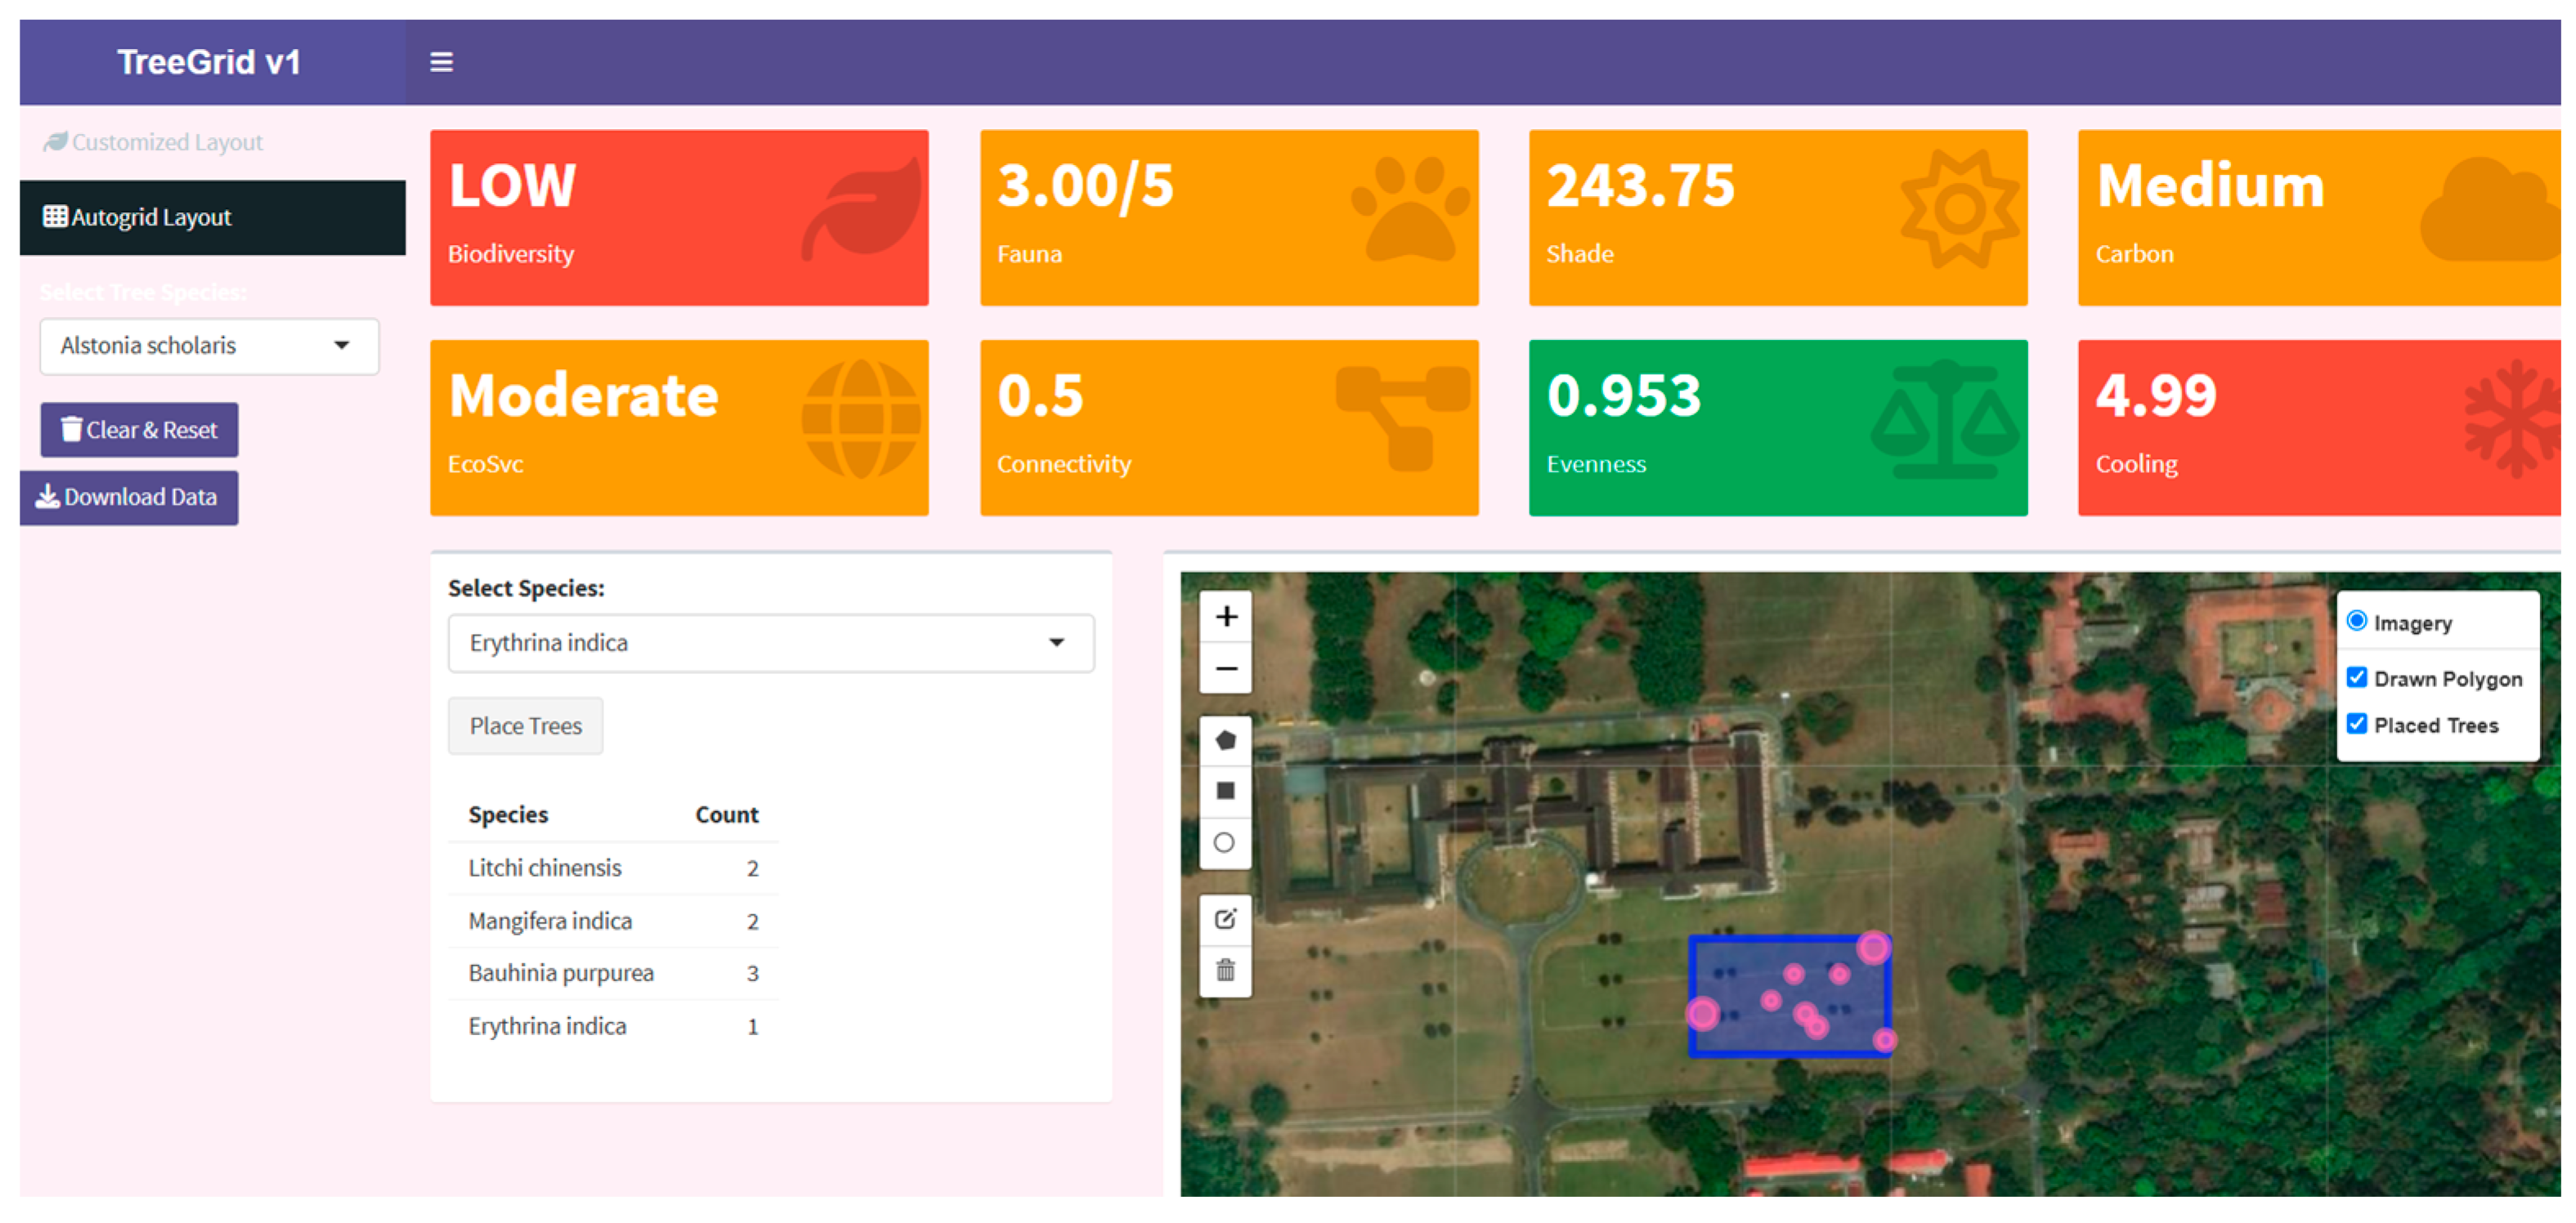Click the Download Data button

[129, 497]
